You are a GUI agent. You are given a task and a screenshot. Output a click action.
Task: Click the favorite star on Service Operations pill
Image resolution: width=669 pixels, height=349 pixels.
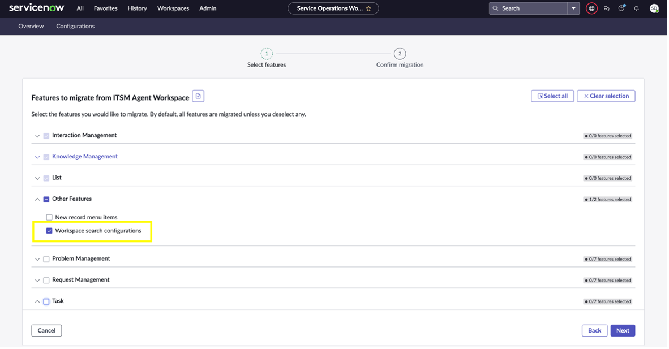pos(368,8)
